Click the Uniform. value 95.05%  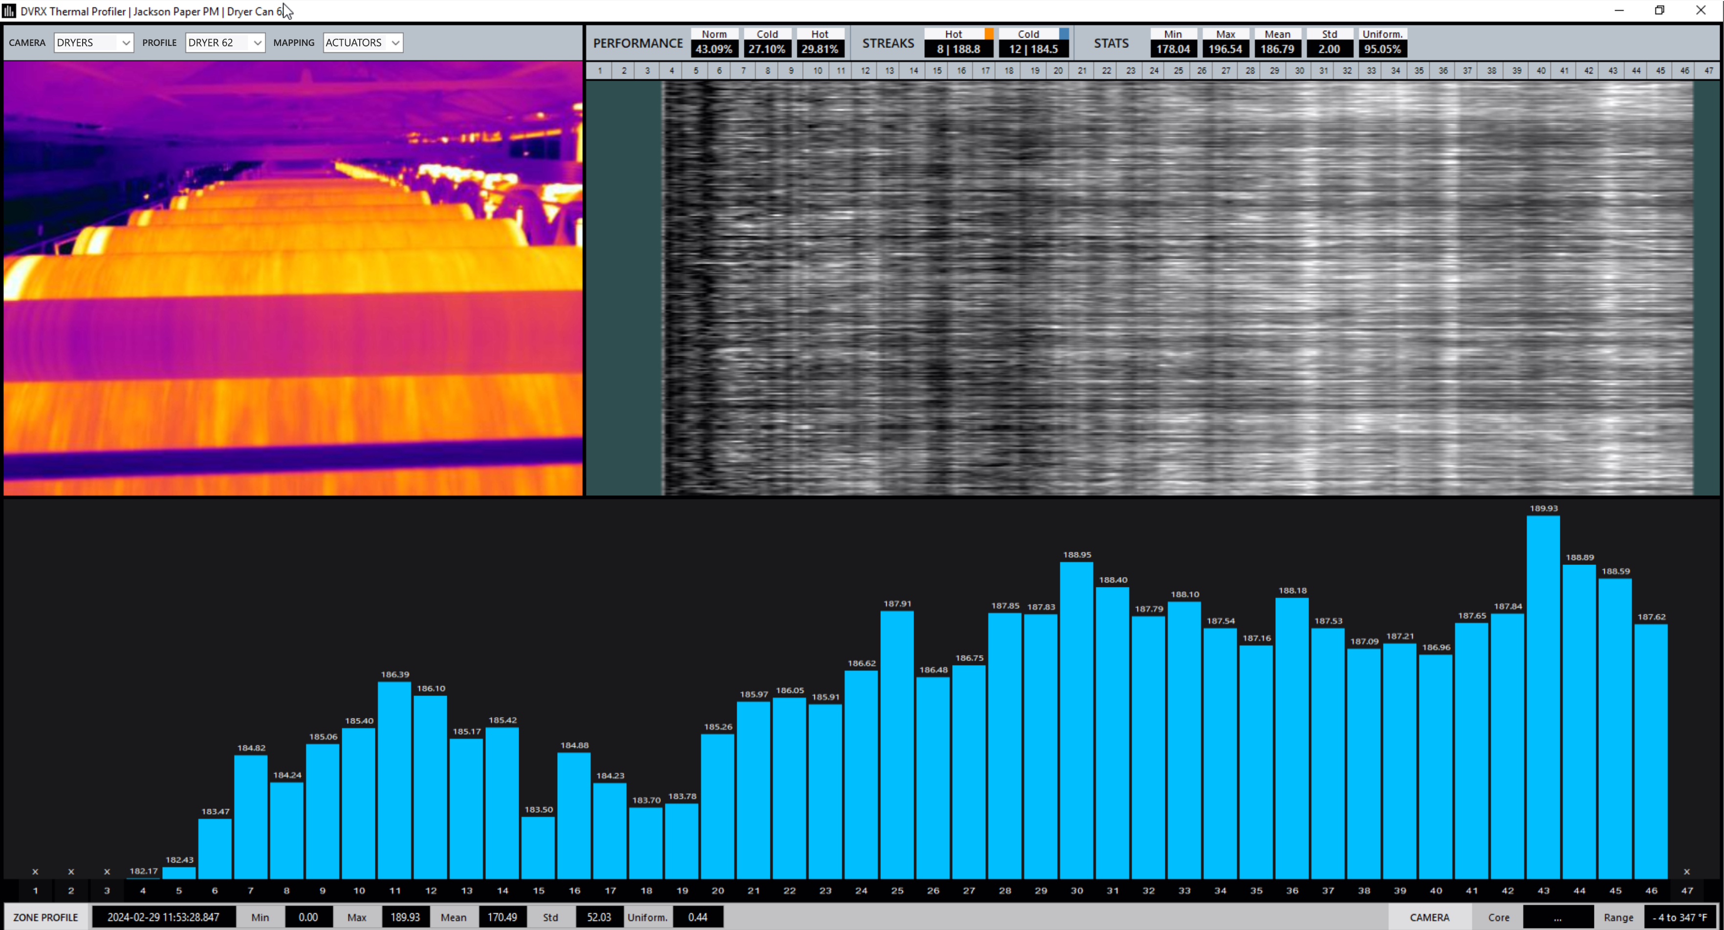point(1383,49)
